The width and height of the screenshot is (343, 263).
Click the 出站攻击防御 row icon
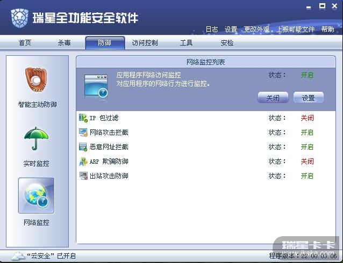(83, 176)
